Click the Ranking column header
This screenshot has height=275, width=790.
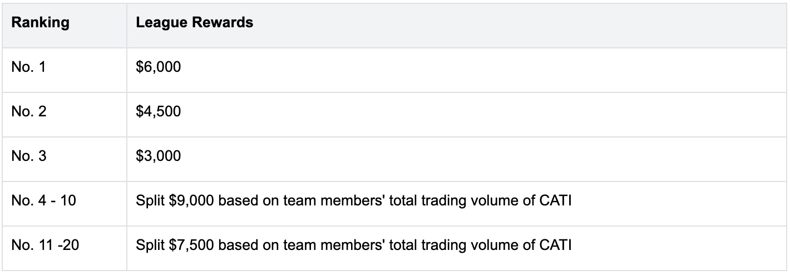41,23
